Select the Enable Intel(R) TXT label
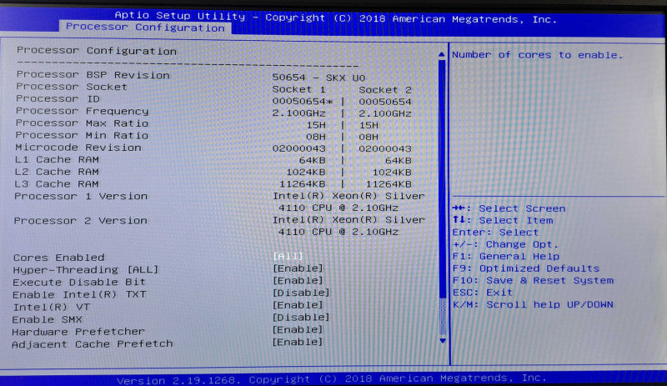 (79, 294)
